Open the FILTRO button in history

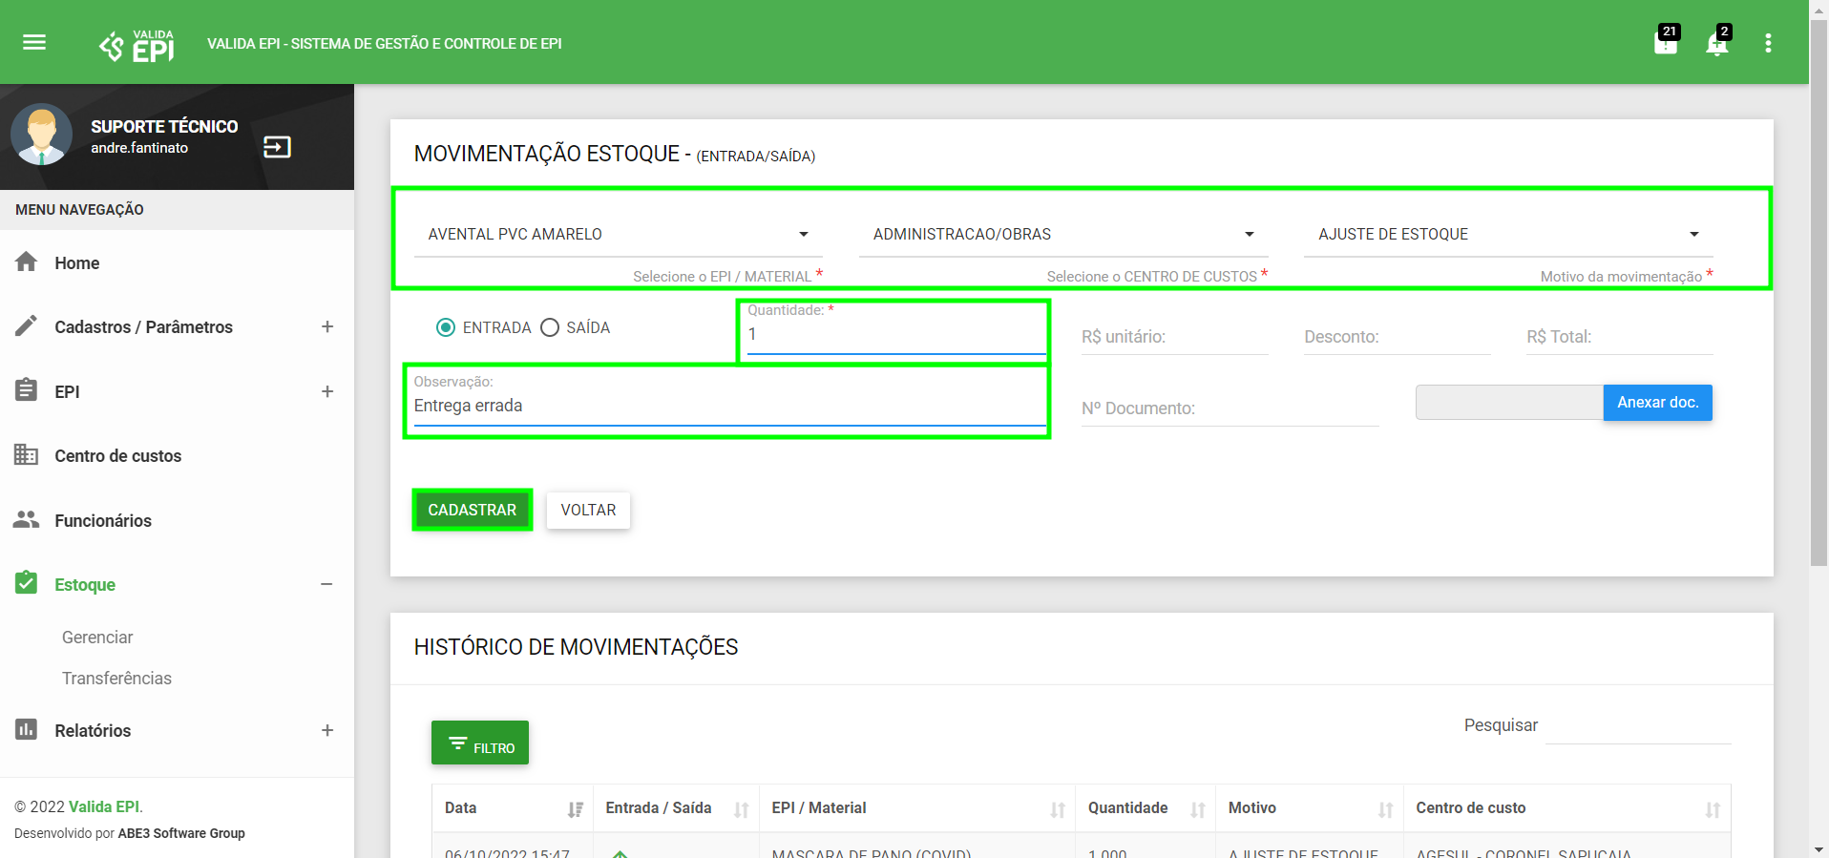480,743
